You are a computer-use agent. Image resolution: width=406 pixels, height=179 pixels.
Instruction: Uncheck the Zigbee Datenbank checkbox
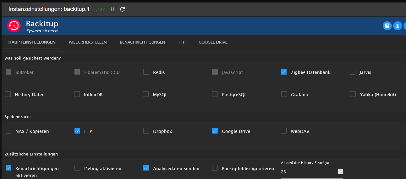(x=284, y=72)
